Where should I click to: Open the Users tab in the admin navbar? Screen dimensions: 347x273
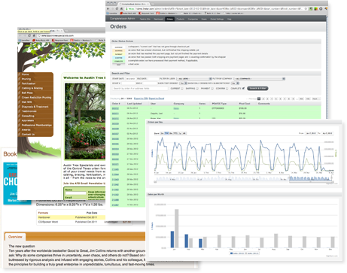(204, 19)
